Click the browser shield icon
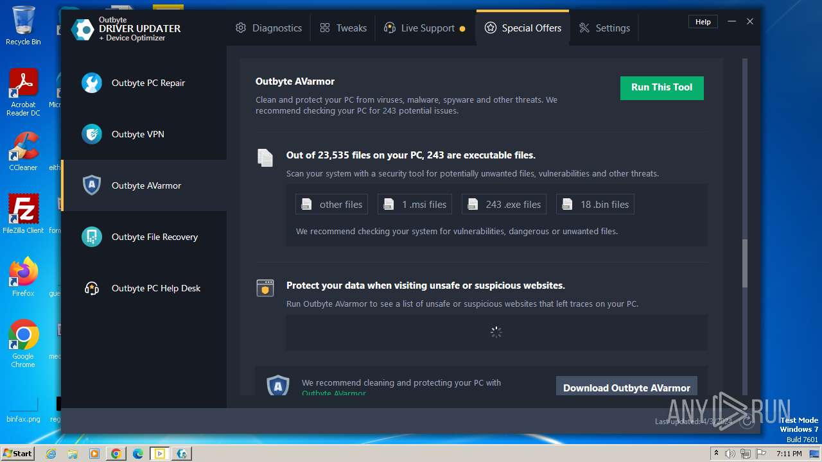This screenshot has width=822, height=462. (265, 288)
